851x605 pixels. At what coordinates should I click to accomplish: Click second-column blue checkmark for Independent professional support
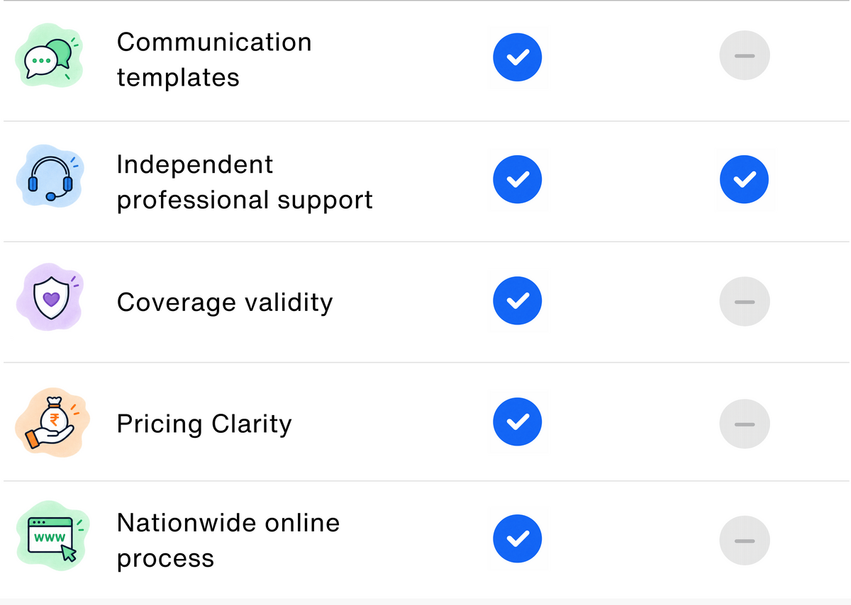click(744, 179)
